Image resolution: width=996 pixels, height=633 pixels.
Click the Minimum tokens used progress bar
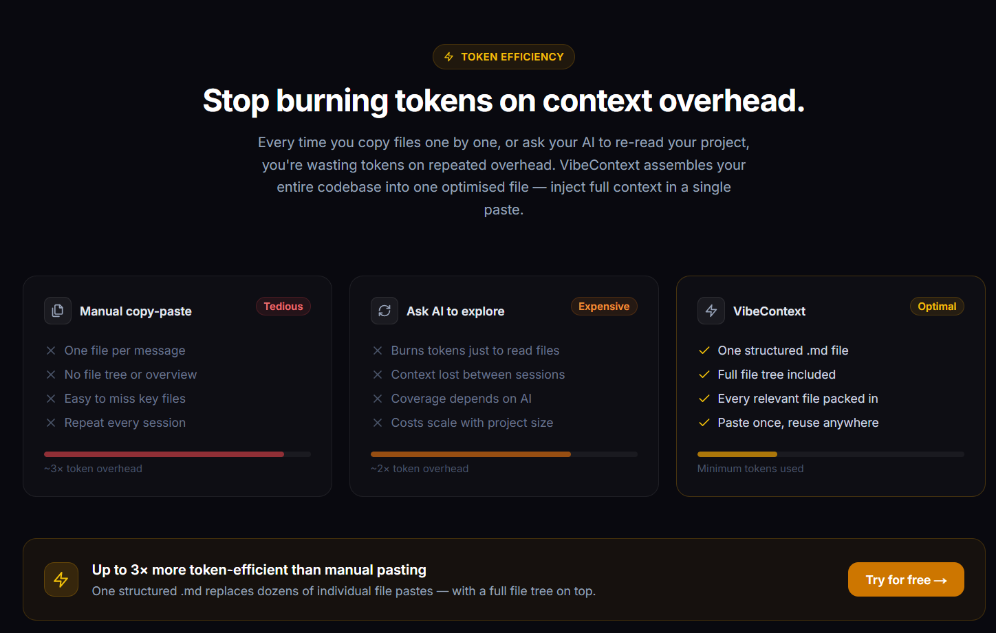point(831,454)
